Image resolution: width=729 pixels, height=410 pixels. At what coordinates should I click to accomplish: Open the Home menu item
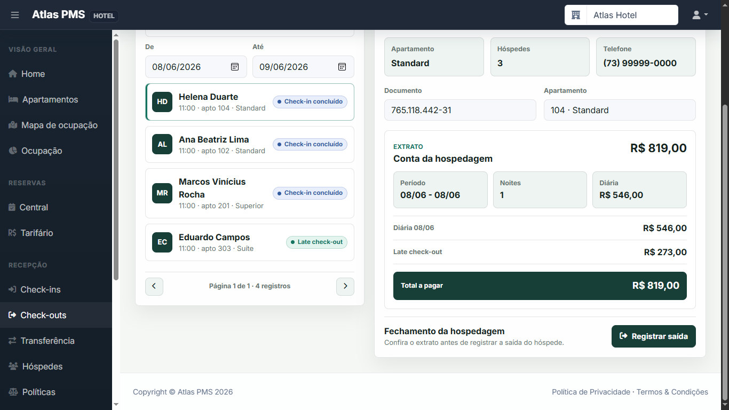click(x=56, y=74)
